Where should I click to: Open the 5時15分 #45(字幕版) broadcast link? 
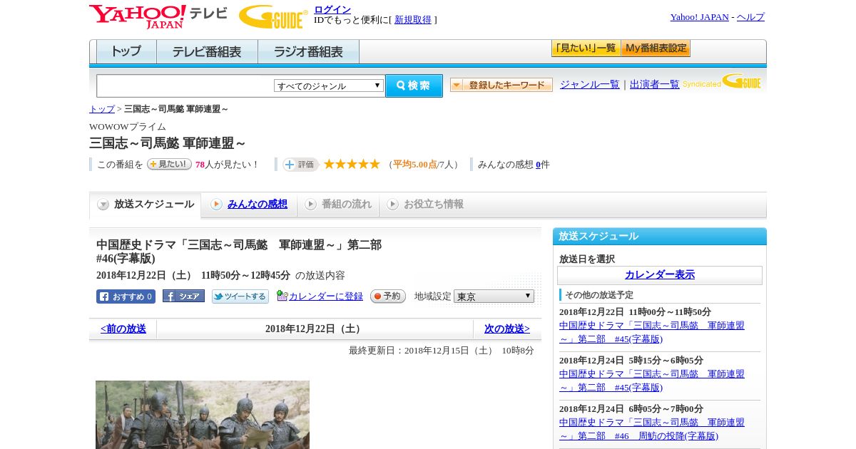pos(652,381)
